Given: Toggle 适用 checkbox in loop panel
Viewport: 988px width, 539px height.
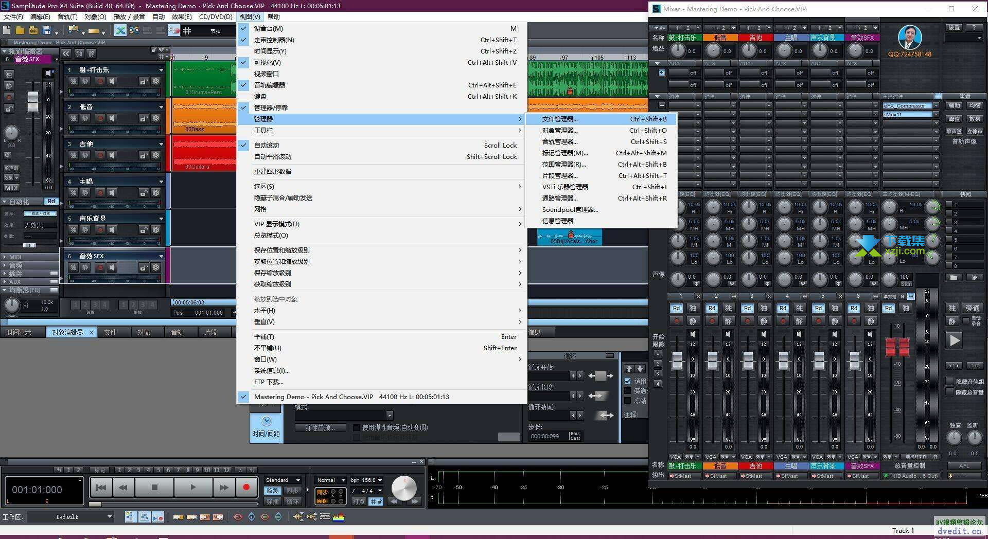Looking at the screenshot, I should coord(627,381).
